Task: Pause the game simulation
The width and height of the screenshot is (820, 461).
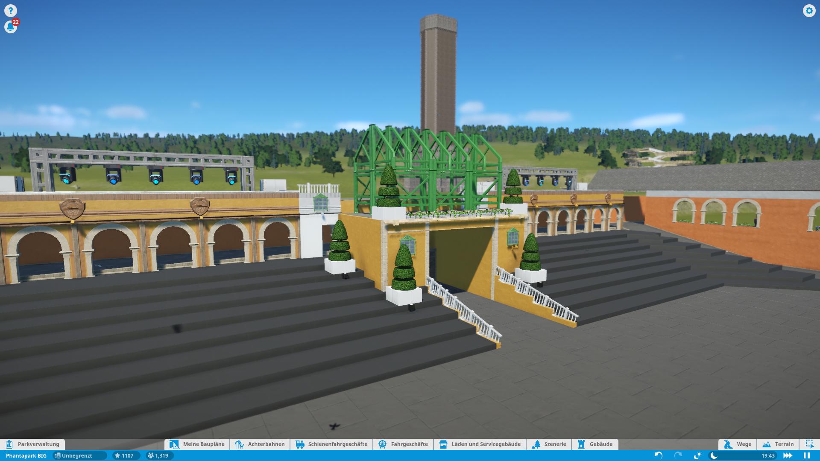Action: tap(807, 455)
